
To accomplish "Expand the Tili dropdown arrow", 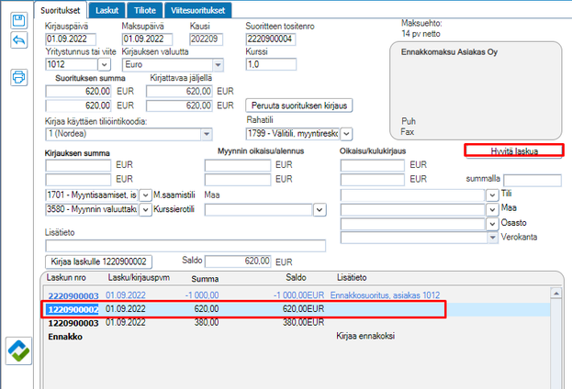I will click(x=492, y=195).
